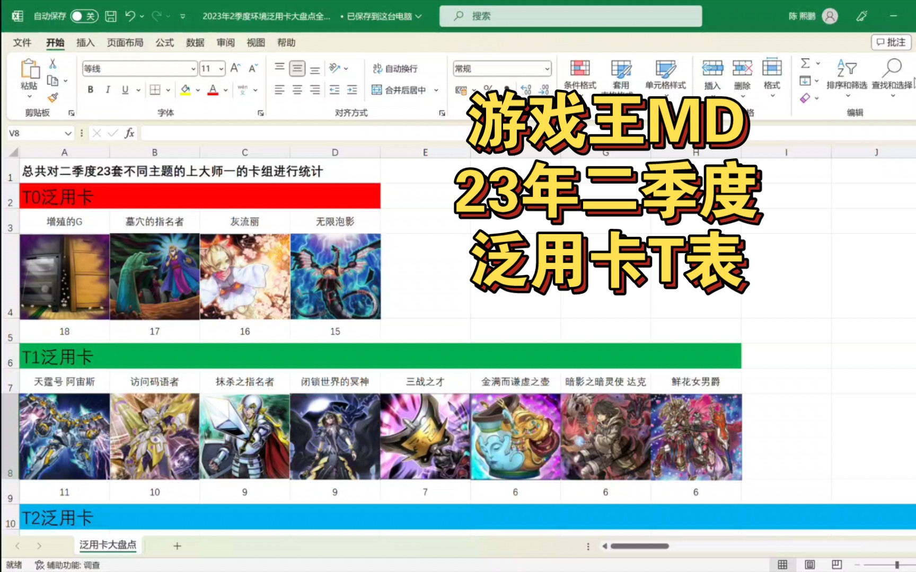Click the Borders icon
The height and width of the screenshot is (572, 916).
155,90
